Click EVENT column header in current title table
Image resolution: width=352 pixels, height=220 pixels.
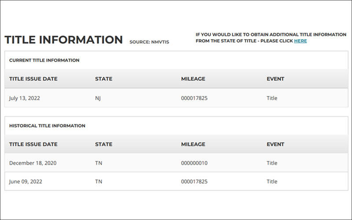coord(275,79)
